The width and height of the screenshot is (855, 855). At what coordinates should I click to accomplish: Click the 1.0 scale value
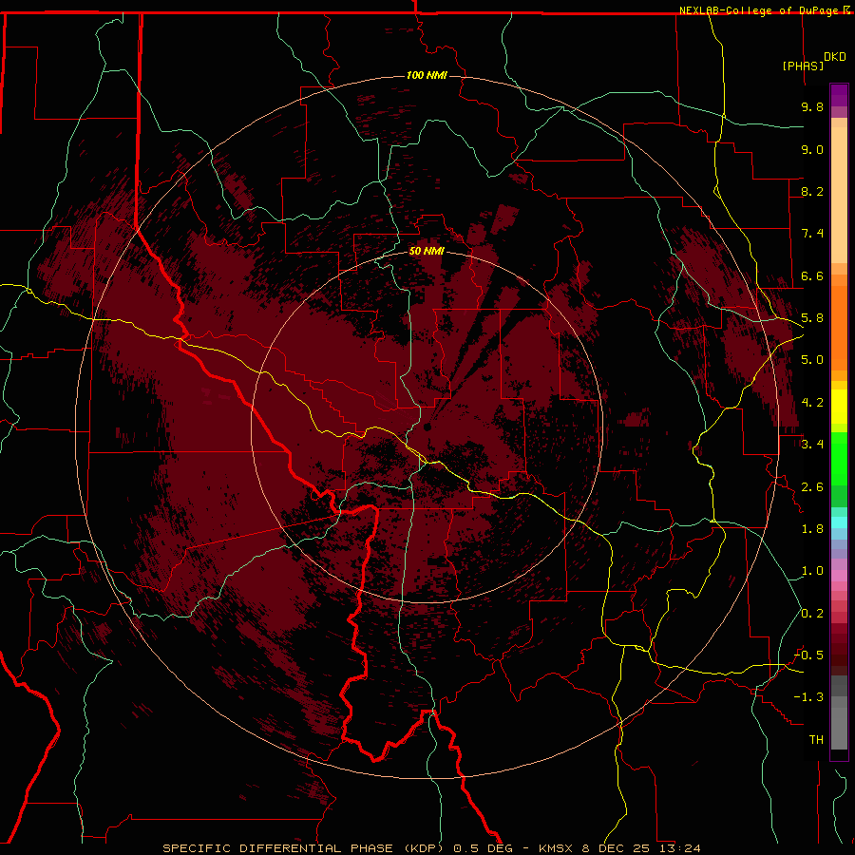point(812,571)
